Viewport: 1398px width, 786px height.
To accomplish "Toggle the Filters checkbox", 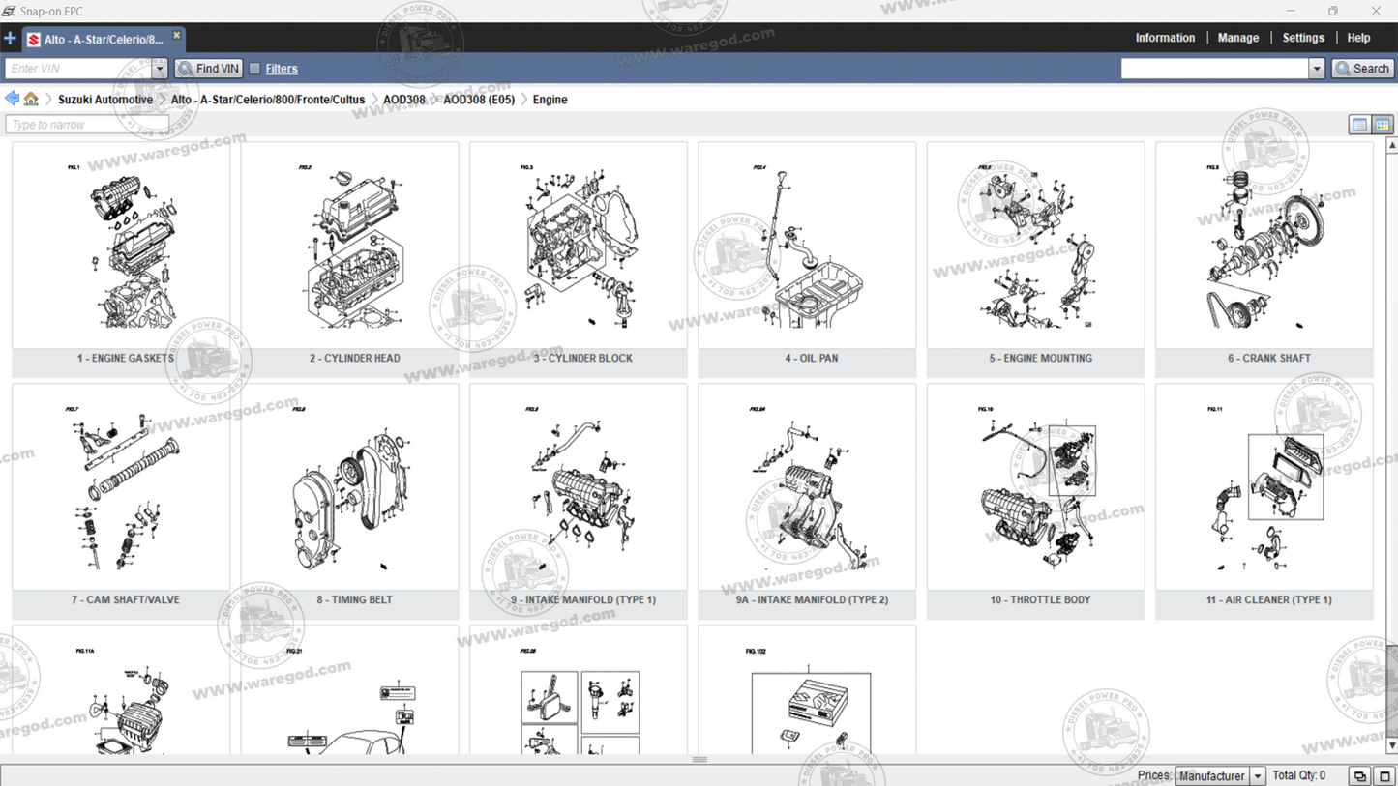I will click(254, 68).
